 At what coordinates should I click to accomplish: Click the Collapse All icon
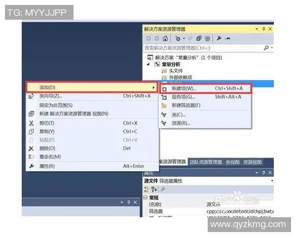199,39
